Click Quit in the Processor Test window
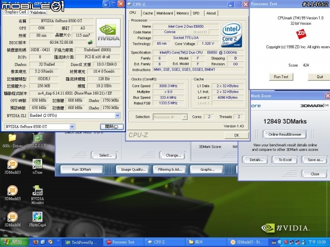 (320, 77)
